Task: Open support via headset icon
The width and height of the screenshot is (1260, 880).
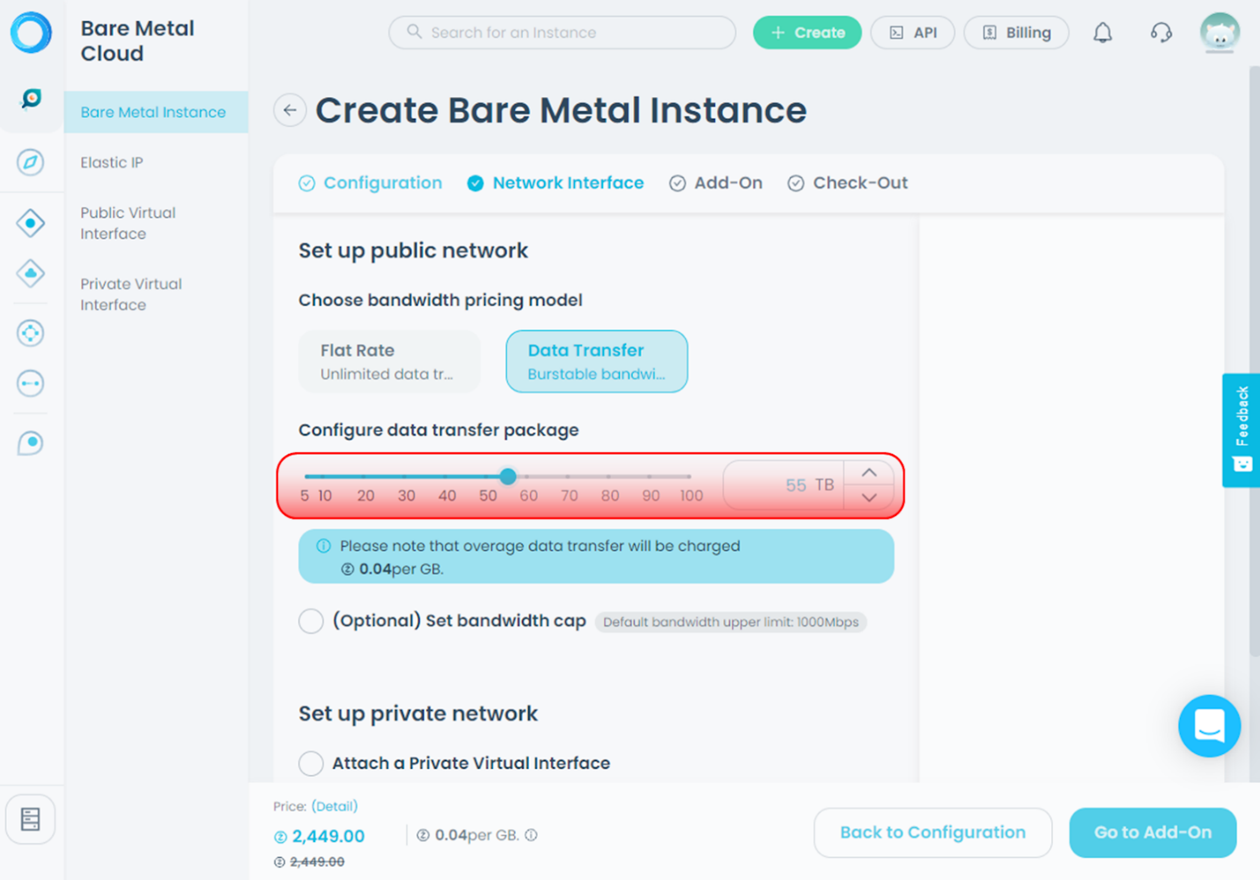Action: 1161,33
